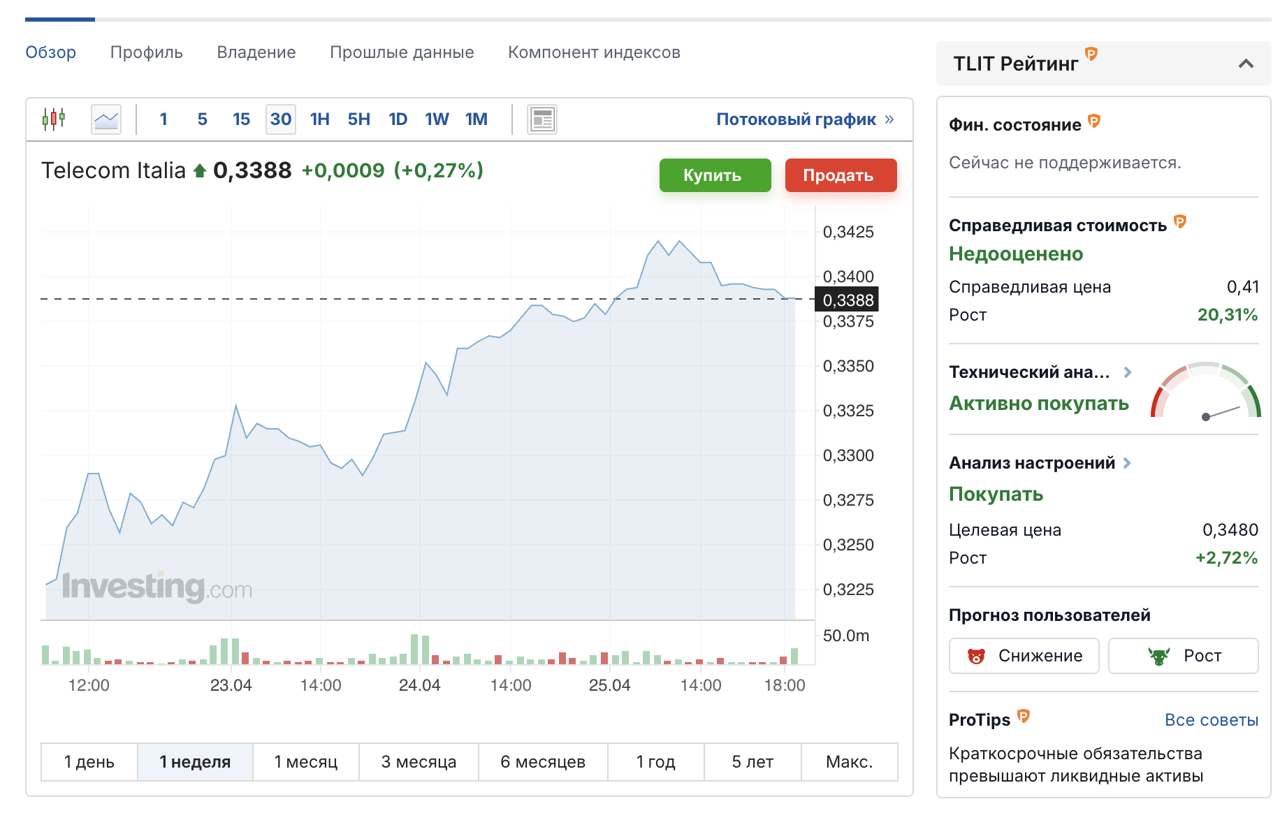Click the 20,31% growth value
This screenshot has width=1280, height=813.
(x=1228, y=315)
